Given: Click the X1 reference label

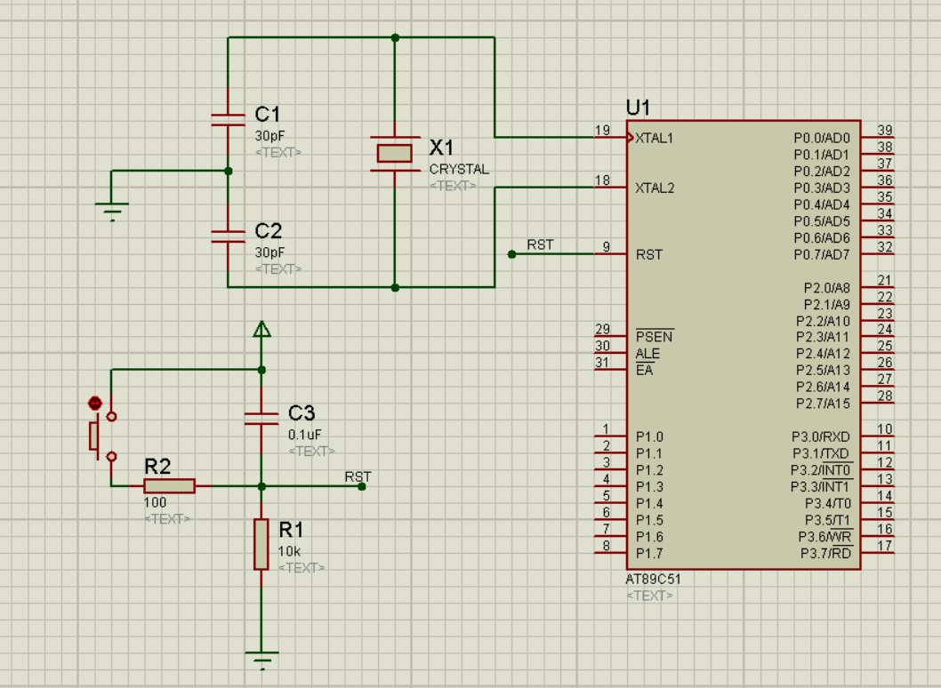Looking at the screenshot, I should pos(441,147).
